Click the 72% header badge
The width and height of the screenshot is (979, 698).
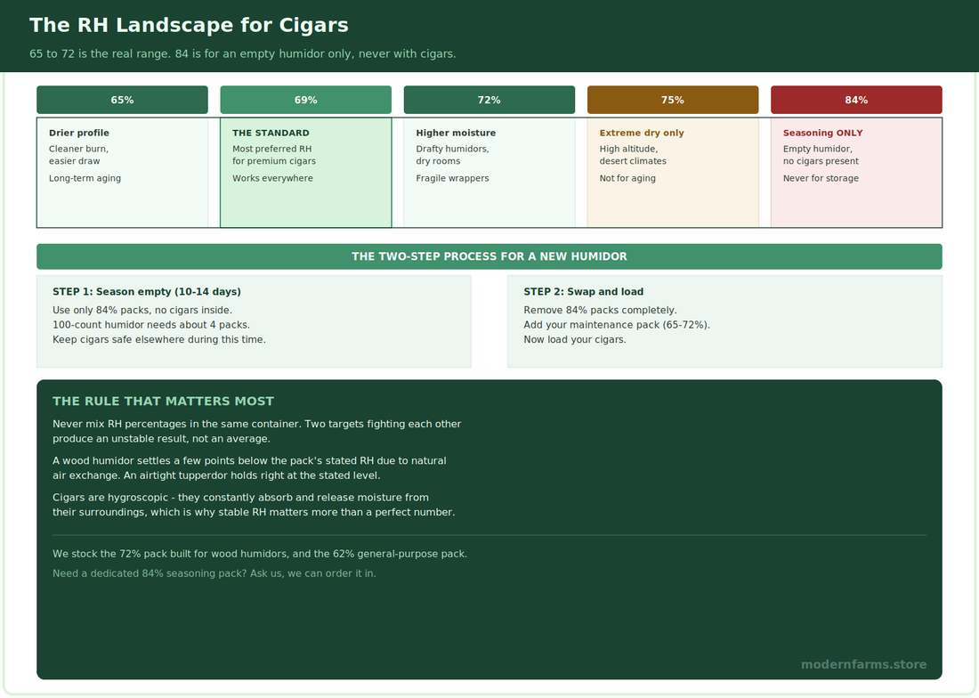pos(489,100)
